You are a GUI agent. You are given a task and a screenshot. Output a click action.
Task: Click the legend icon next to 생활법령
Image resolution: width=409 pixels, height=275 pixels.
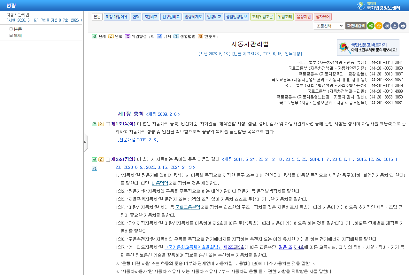(176, 36)
